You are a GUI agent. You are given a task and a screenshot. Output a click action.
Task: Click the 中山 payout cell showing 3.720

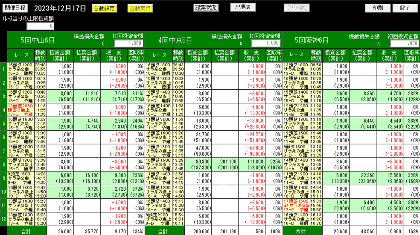coord(87,192)
